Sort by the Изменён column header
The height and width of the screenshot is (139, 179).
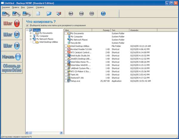coord(143,30)
